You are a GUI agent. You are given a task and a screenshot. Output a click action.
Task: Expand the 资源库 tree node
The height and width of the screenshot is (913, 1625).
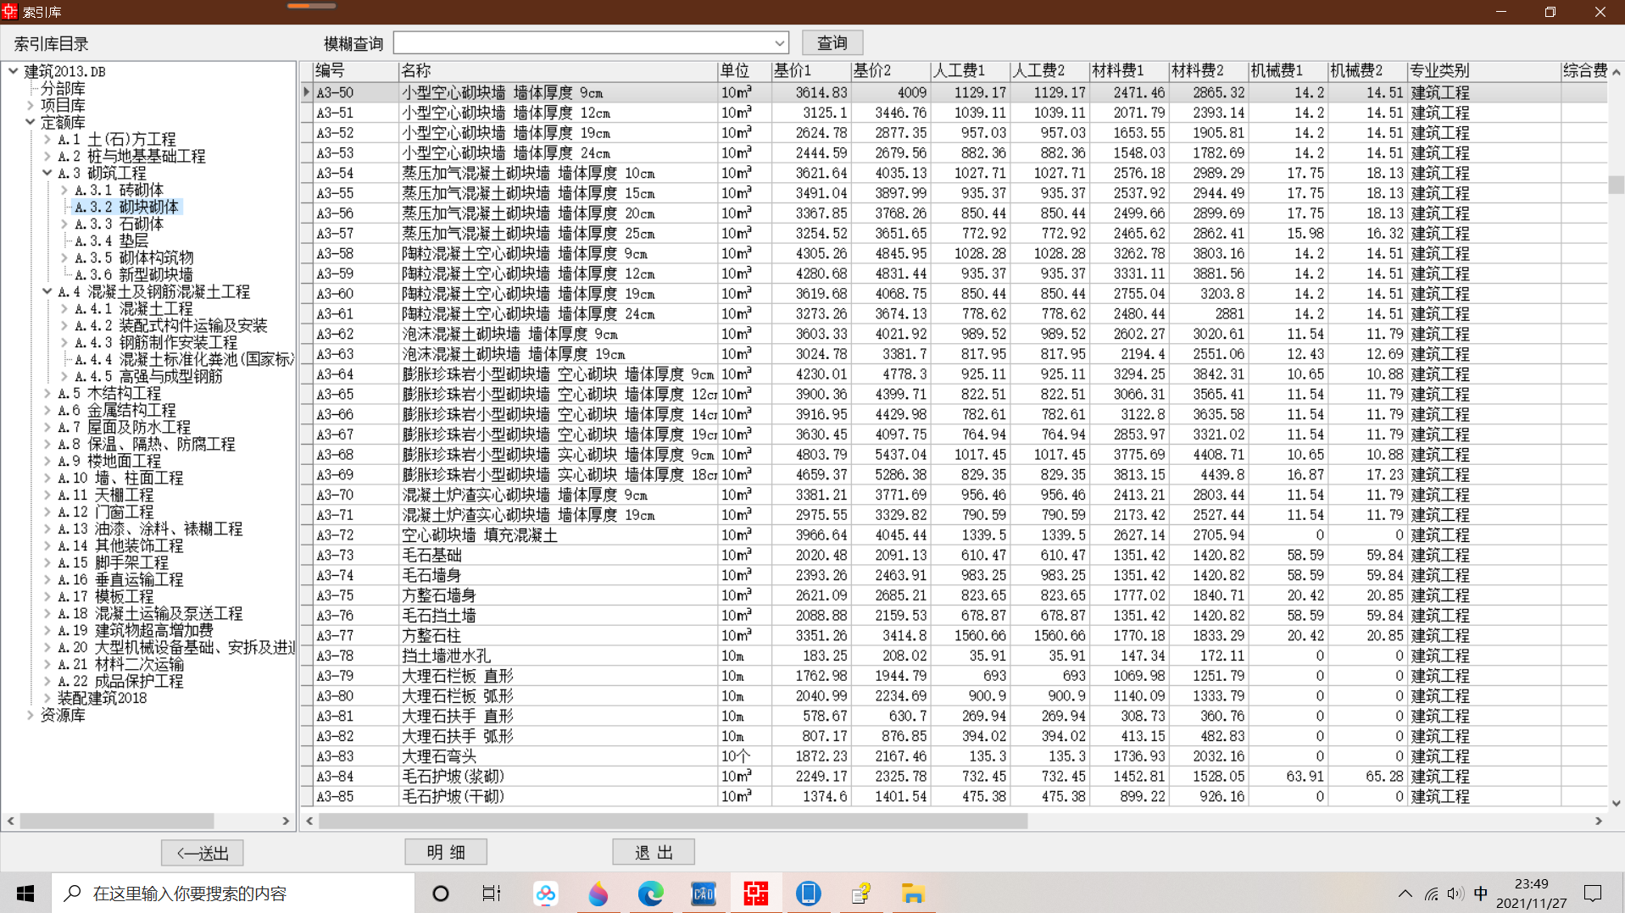pos(31,715)
